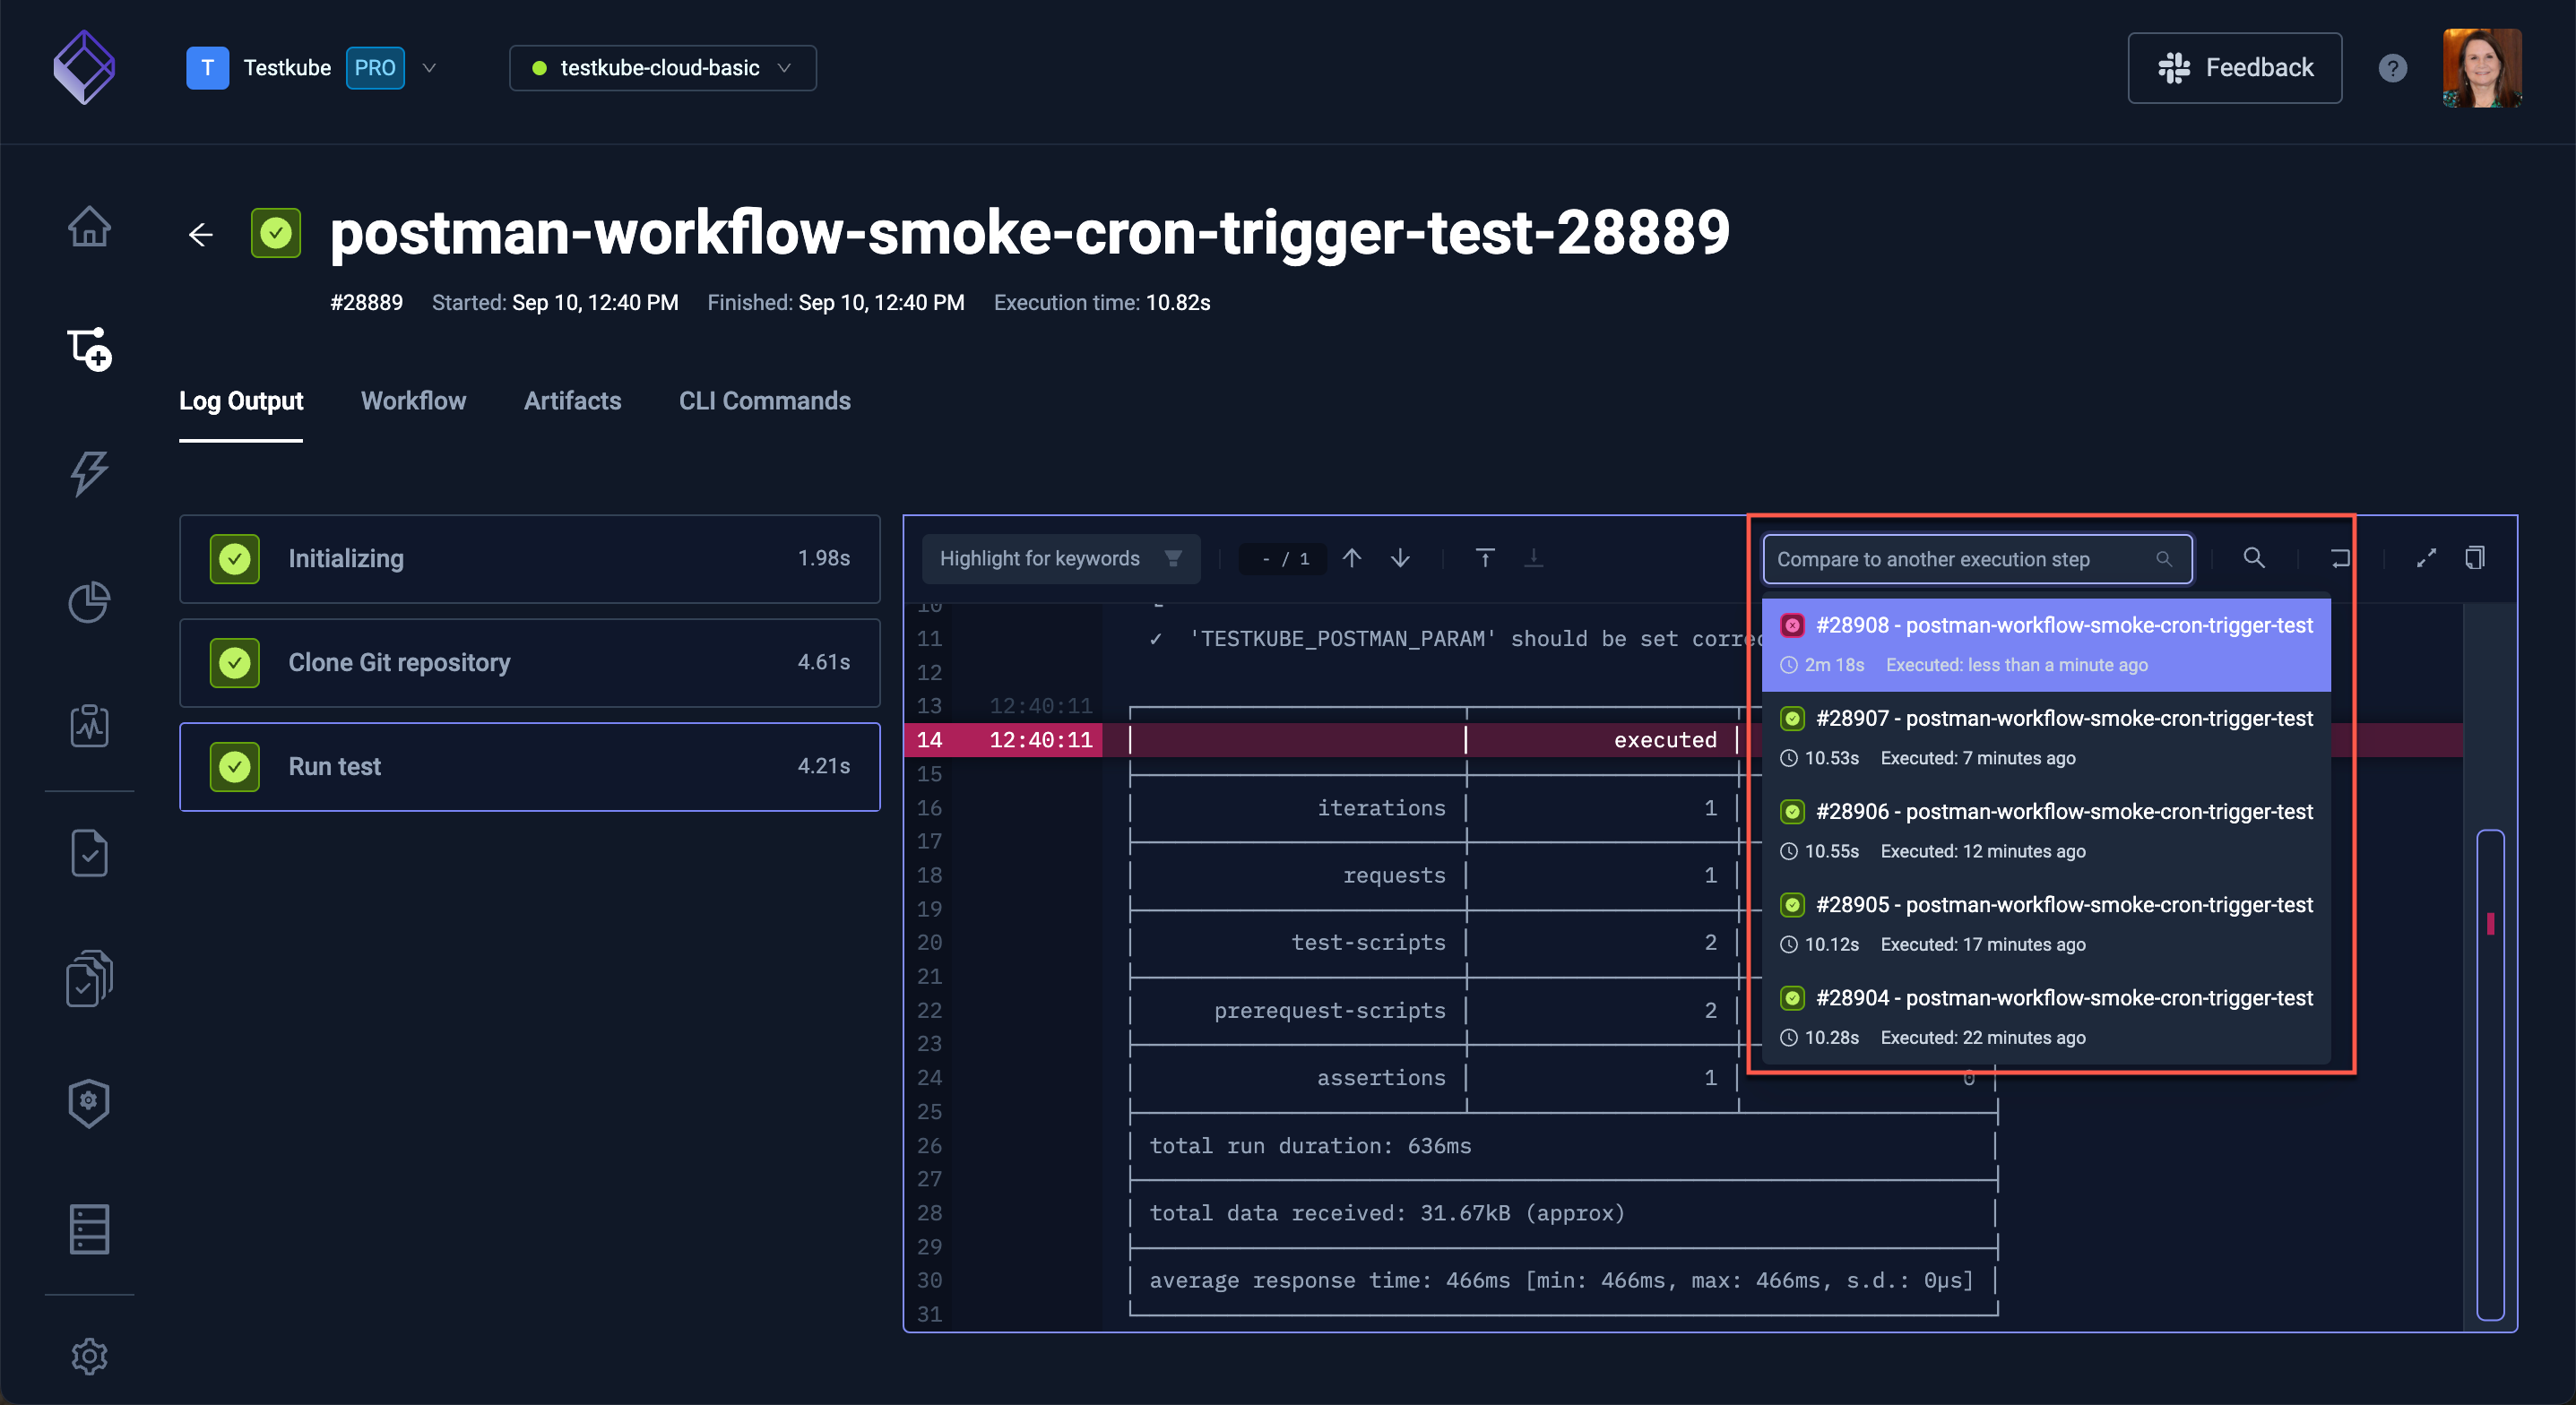The image size is (2576, 1405).
Task: Toggle line wrap in log viewer
Action: click(2340, 558)
